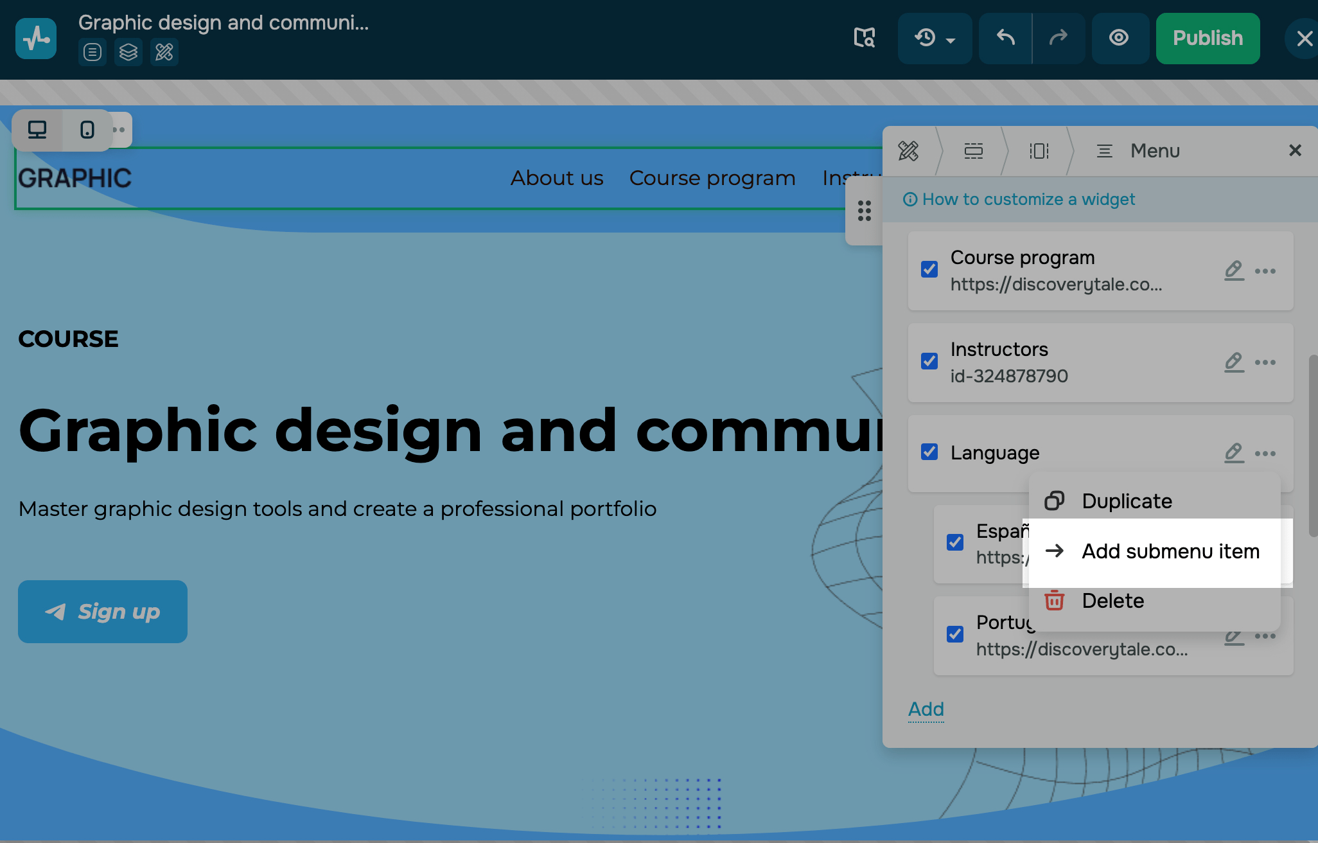This screenshot has height=843, width=1318.
Task: Open version history dropdown
Action: tap(935, 38)
